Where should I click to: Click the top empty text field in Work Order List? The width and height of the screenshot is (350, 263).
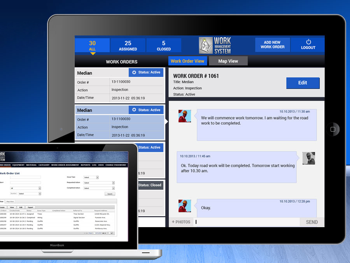point(25,177)
